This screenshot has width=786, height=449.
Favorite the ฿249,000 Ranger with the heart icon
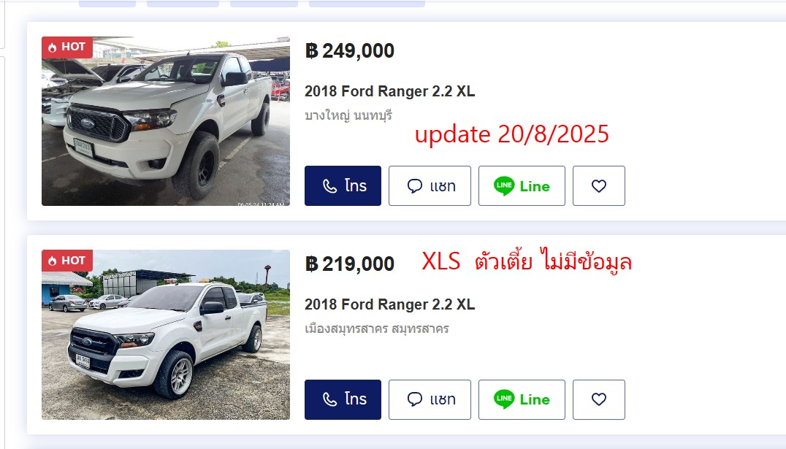click(x=598, y=186)
